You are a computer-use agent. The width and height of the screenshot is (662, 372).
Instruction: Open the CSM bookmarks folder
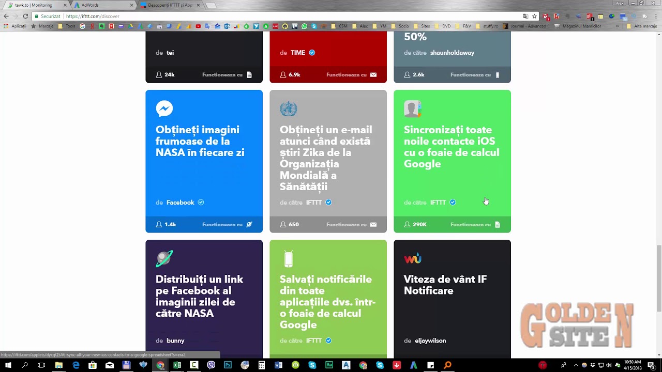click(339, 26)
